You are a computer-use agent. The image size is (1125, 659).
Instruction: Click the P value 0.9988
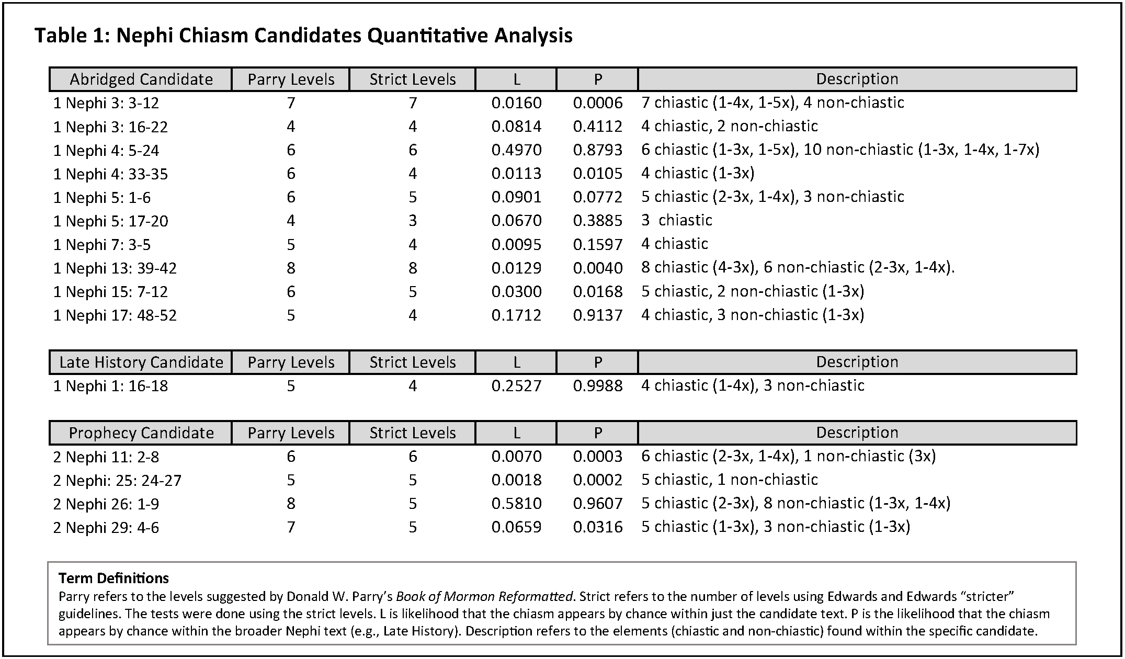click(x=598, y=386)
